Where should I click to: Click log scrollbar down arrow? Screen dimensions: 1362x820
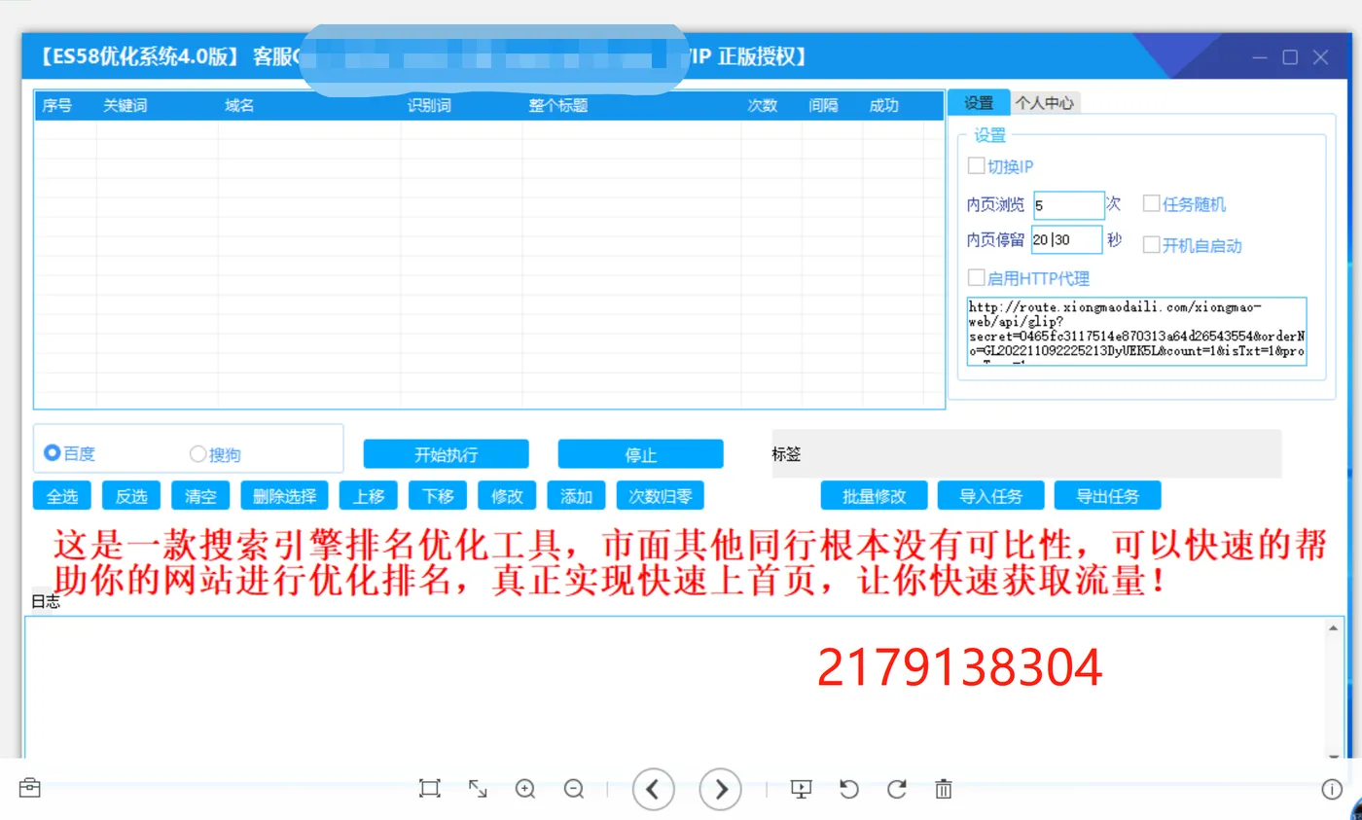(x=1334, y=755)
